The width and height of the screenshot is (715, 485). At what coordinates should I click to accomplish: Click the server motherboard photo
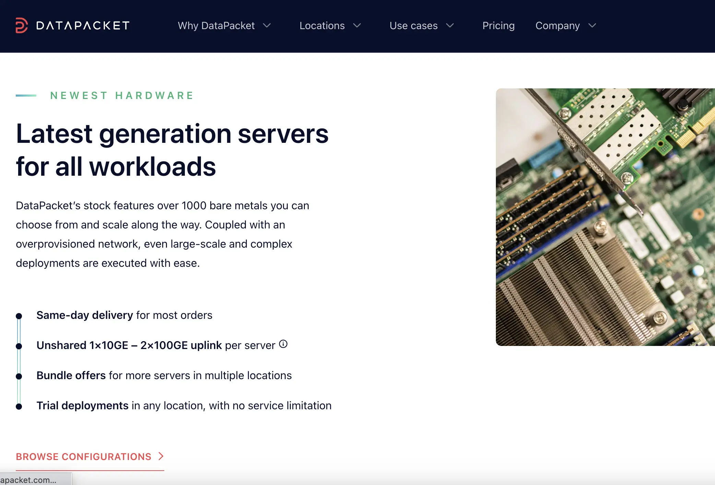(605, 217)
